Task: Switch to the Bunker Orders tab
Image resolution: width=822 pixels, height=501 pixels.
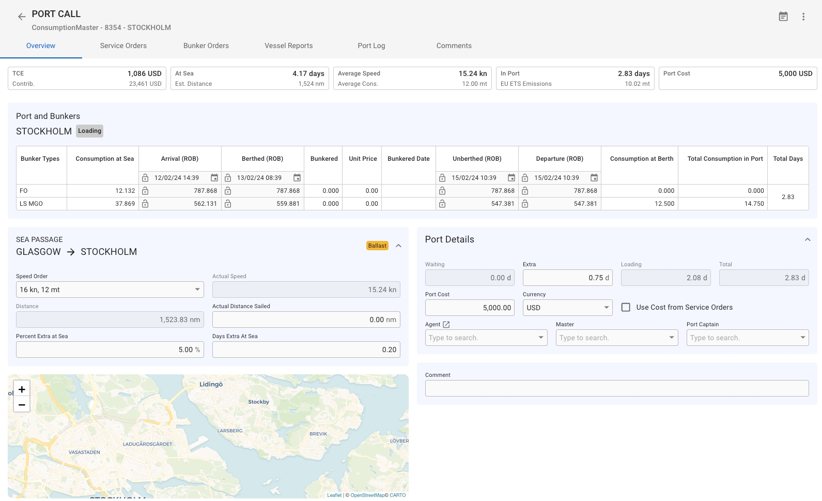Action: click(206, 45)
